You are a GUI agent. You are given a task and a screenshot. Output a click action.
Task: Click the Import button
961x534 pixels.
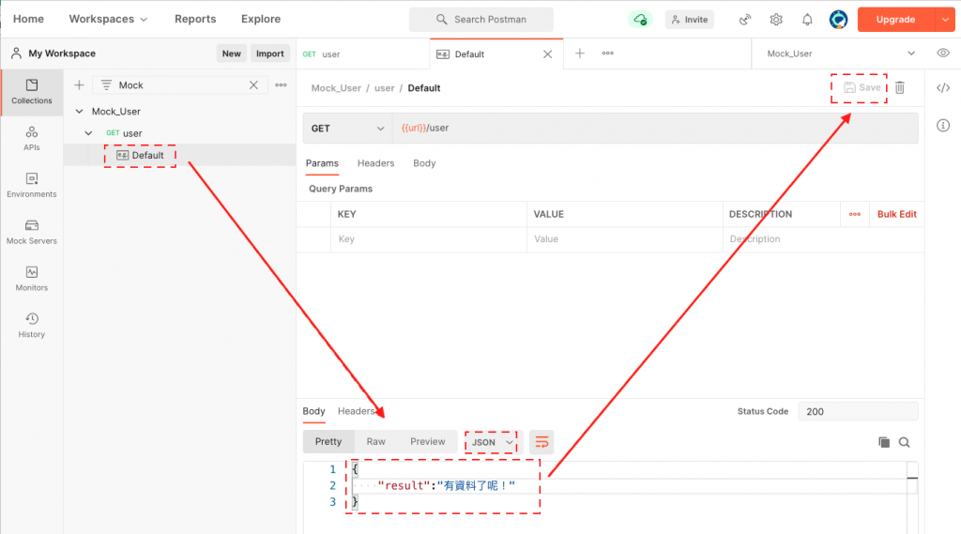(x=269, y=53)
